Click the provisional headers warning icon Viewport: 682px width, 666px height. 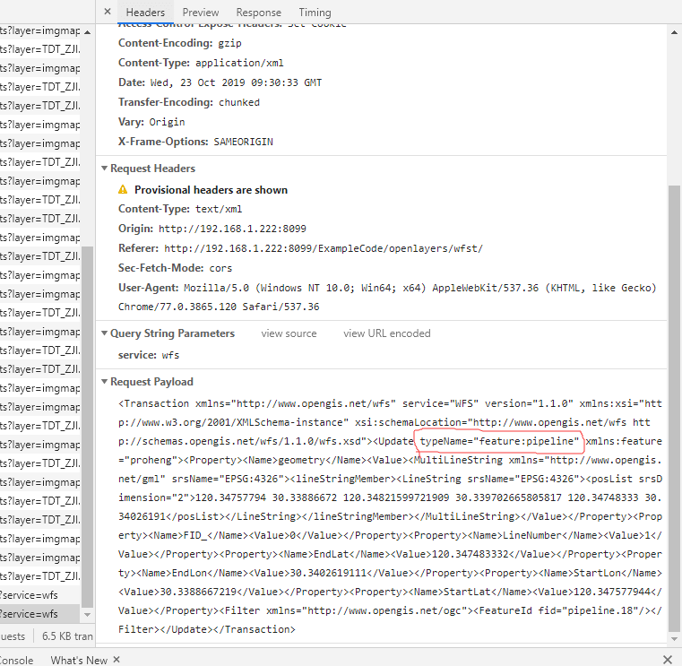pos(123,190)
